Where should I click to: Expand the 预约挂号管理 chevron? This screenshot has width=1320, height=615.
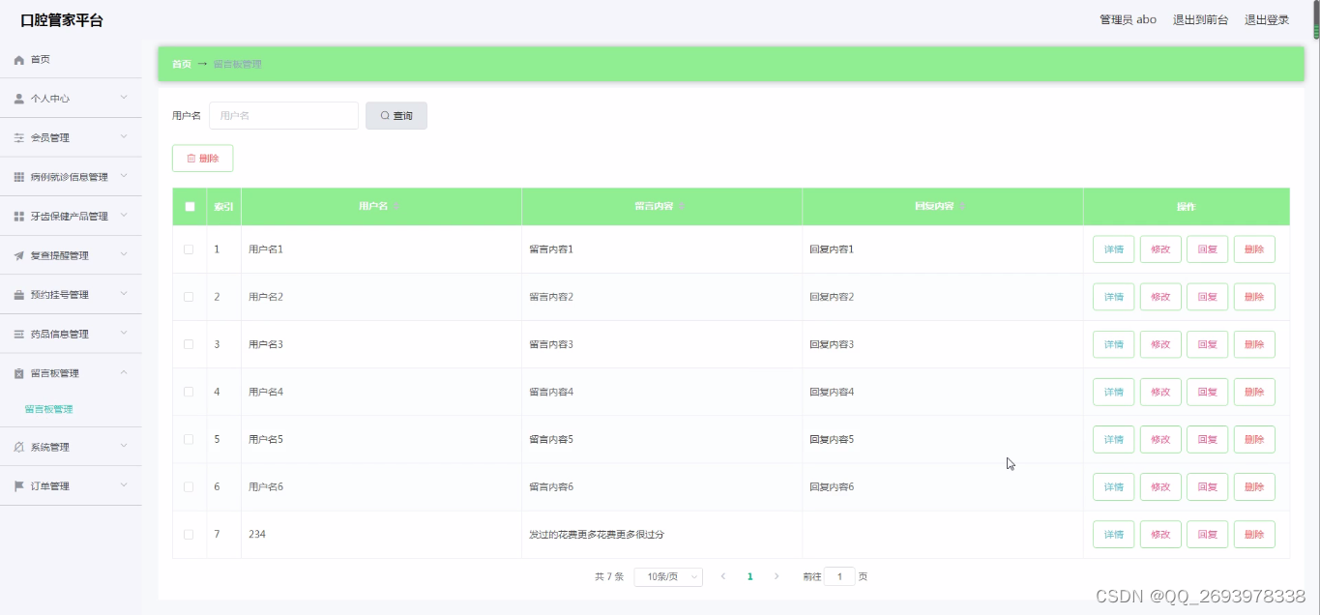[x=124, y=294]
